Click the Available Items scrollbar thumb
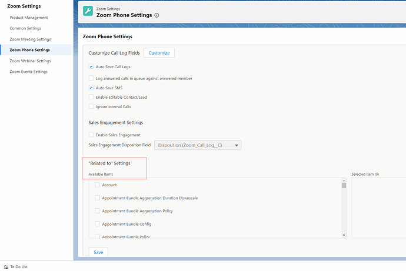 click(x=344, y=185)
